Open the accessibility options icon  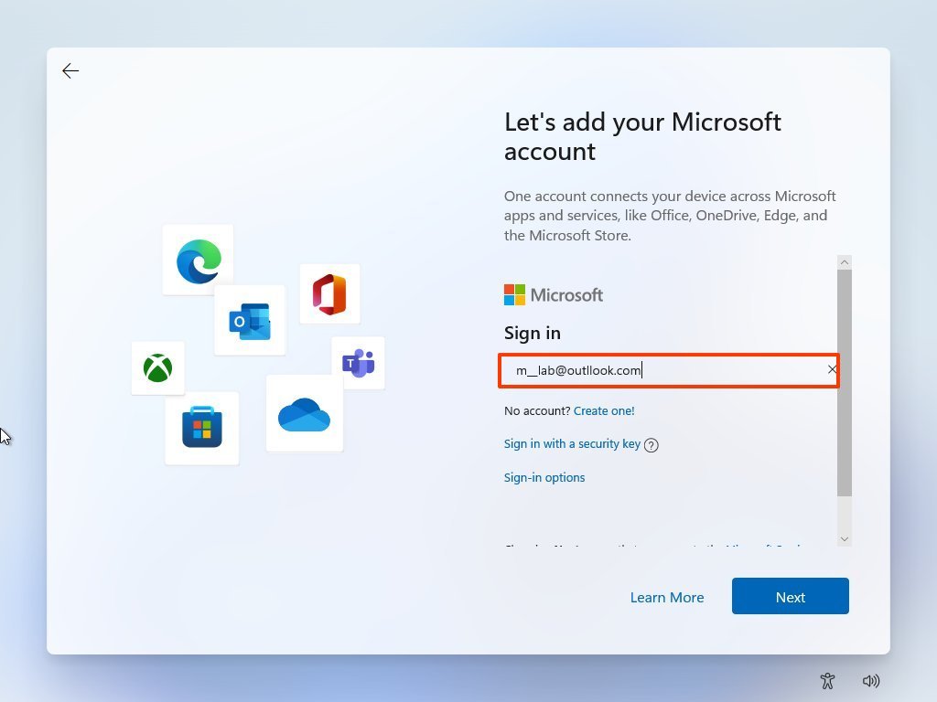827,681
